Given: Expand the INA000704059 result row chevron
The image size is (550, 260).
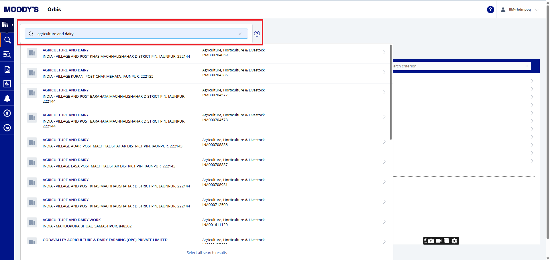Looking at the screenshot, I should click(384, 52).
